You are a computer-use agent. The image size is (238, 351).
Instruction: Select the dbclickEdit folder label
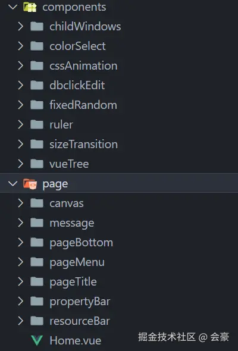77,85
